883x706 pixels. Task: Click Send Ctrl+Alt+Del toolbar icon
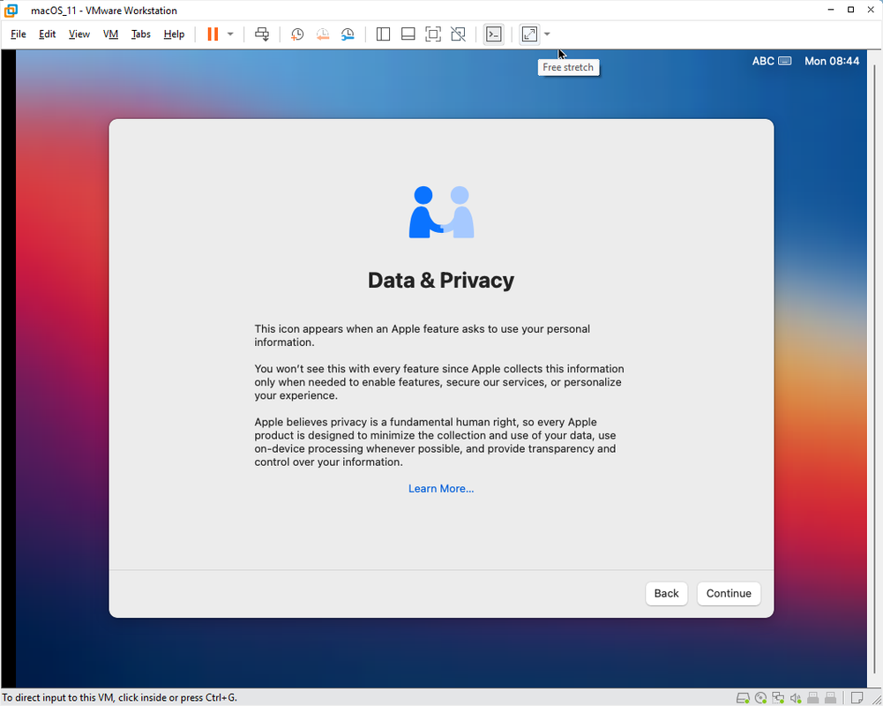click(x=262, y=34)
